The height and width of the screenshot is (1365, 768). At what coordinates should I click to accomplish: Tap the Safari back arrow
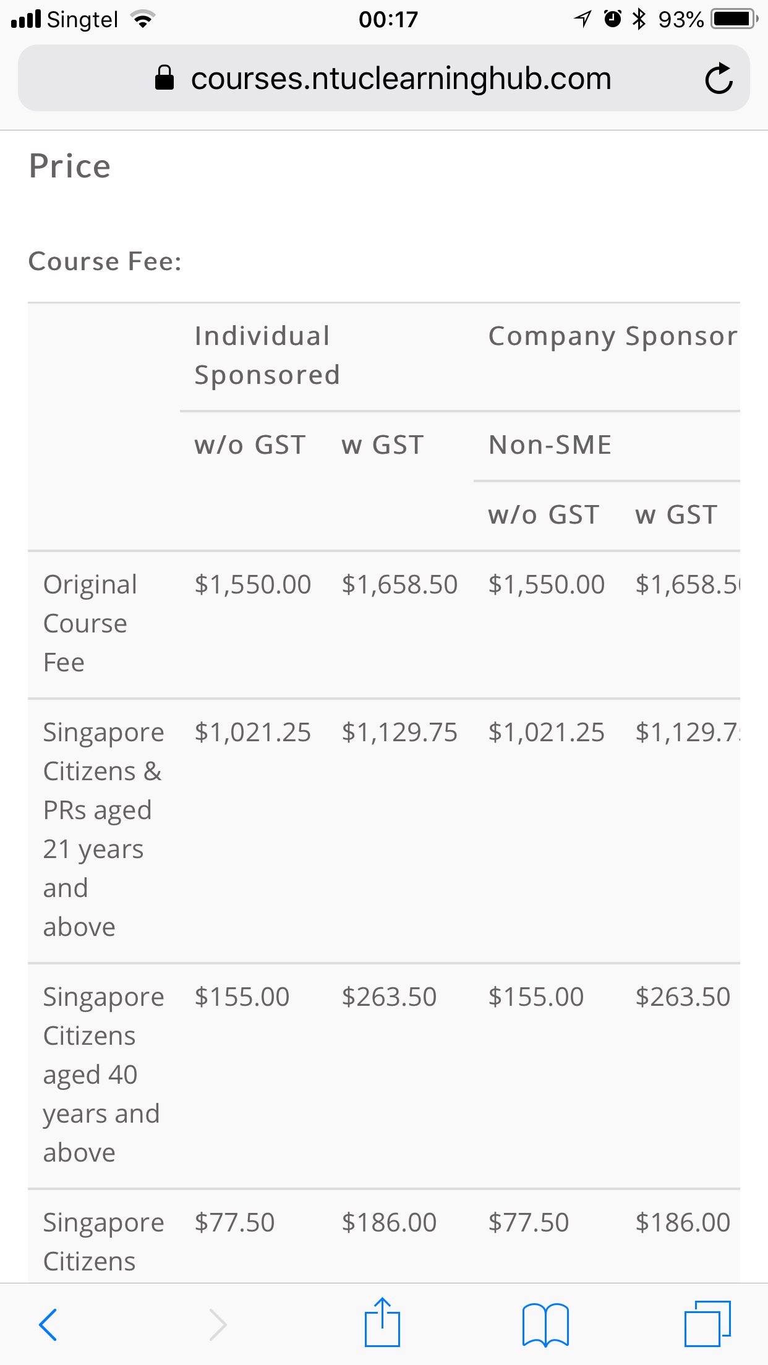click(x=48, y=1324)
